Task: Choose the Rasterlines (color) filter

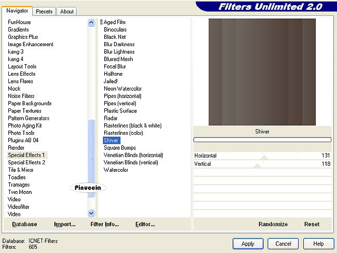Action: point(123,133)
